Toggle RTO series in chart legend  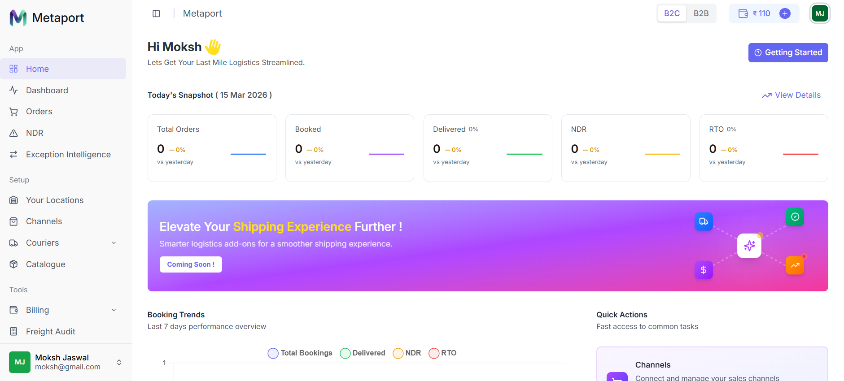click(x=442, y=353)
